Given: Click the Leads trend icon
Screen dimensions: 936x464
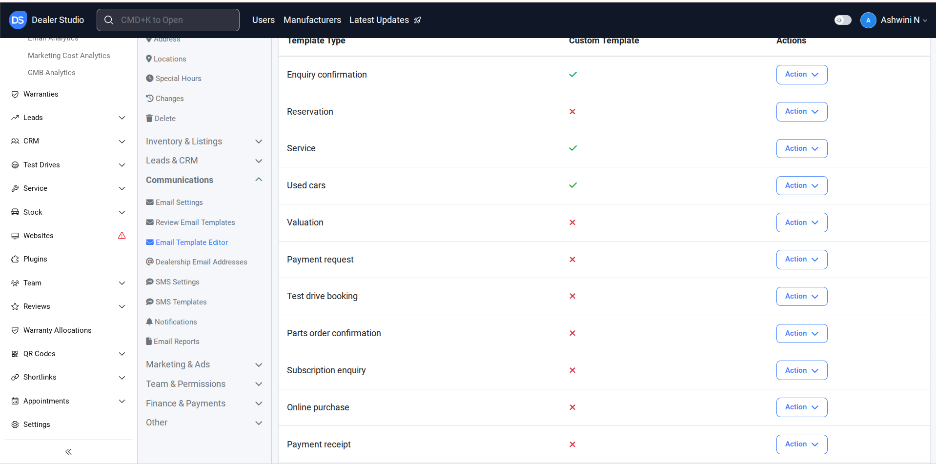Looking at the screenshot, I should [15, 118].
